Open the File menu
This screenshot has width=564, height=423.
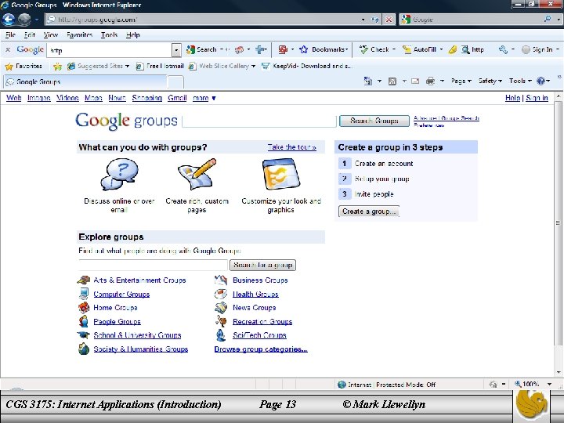coord(10,35)
